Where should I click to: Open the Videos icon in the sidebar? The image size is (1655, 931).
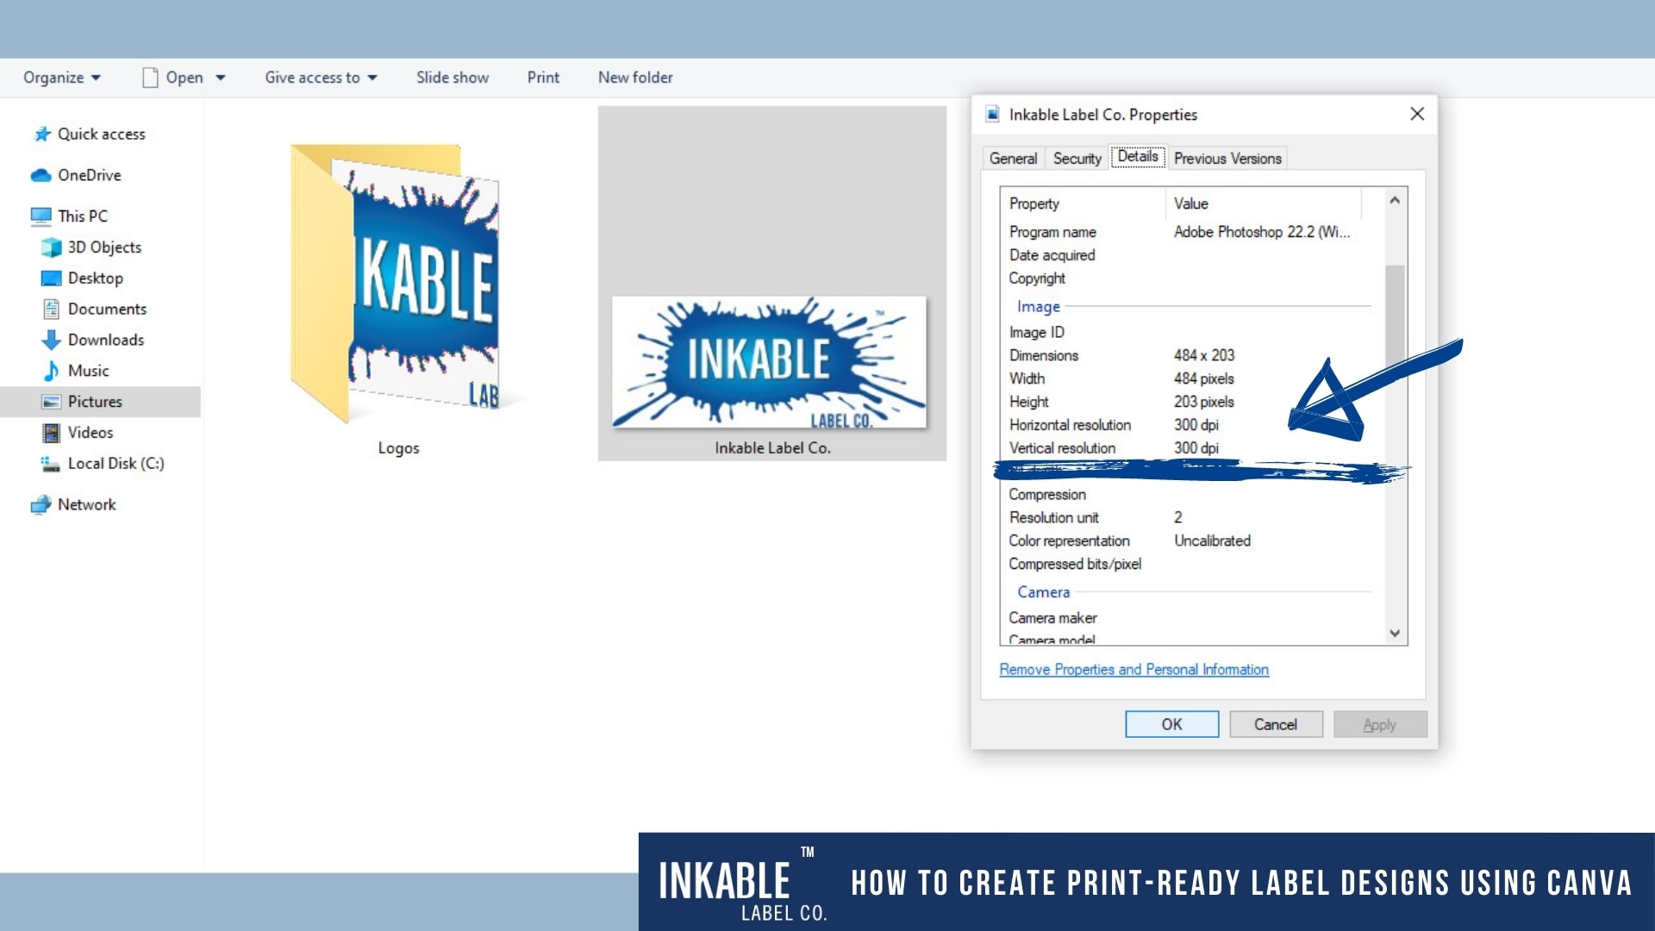tap(52, 432)
